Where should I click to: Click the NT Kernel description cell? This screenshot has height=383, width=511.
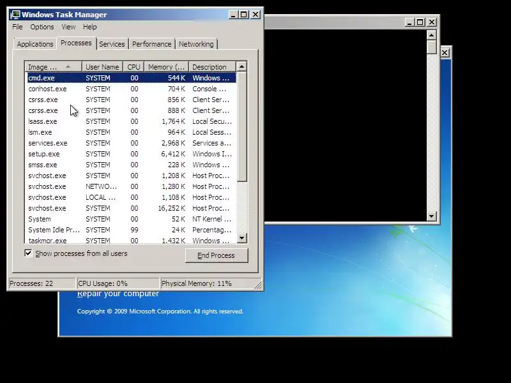click(x=212, y=219)
